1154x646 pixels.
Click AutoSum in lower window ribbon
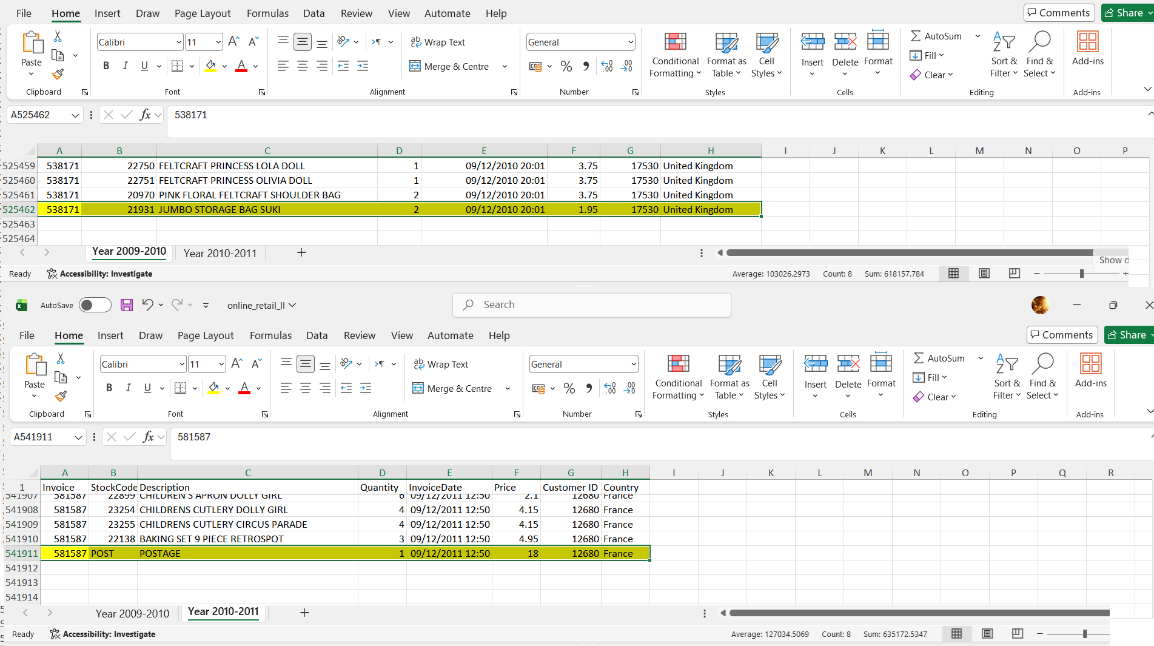(939, 358)
